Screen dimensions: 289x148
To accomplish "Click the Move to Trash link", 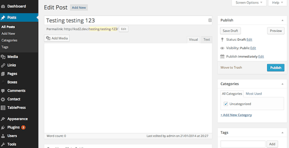I will [x=231, y=67].
